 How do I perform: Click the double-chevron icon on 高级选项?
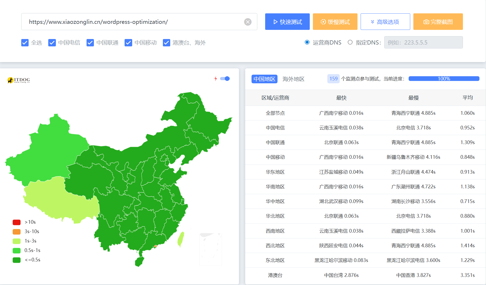(372, 21)
